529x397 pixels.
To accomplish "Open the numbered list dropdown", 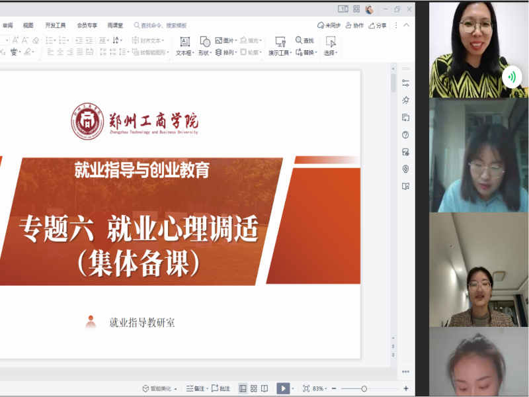I will [63, 40].
